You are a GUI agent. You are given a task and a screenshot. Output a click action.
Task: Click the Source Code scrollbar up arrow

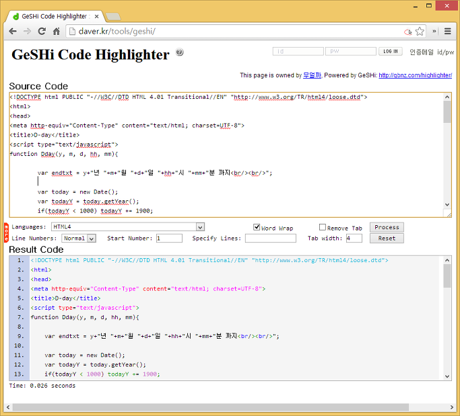point(447,97)
